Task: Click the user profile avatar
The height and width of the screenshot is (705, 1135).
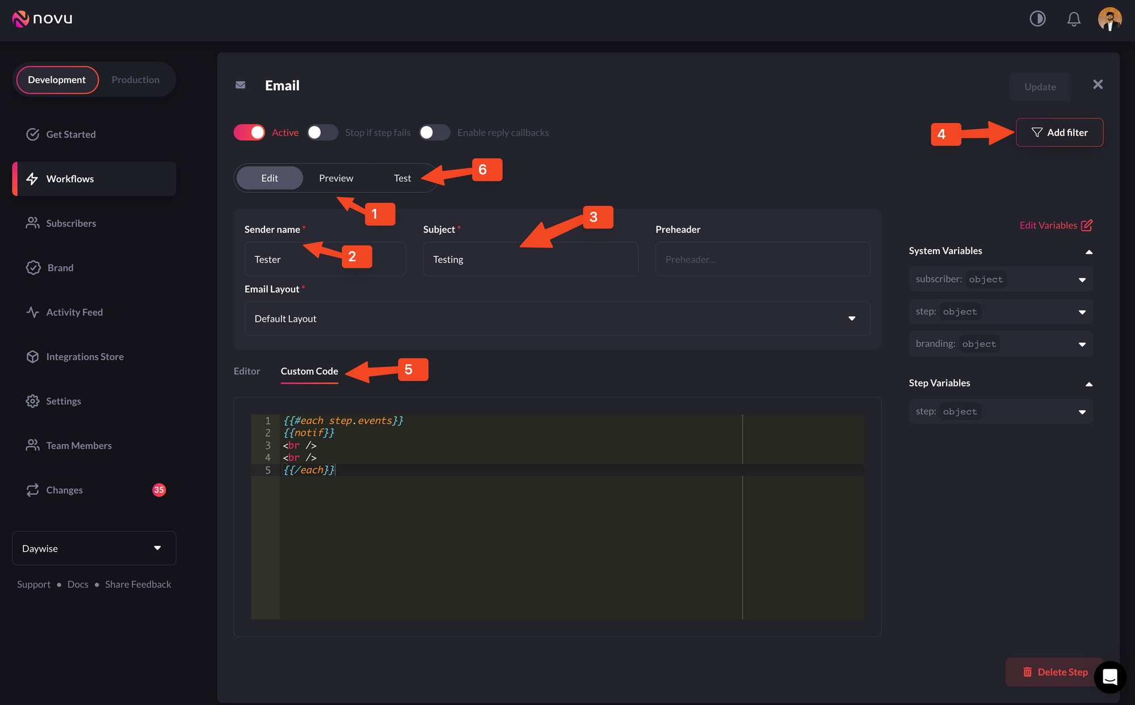Action: click(x=1109, y=19)
